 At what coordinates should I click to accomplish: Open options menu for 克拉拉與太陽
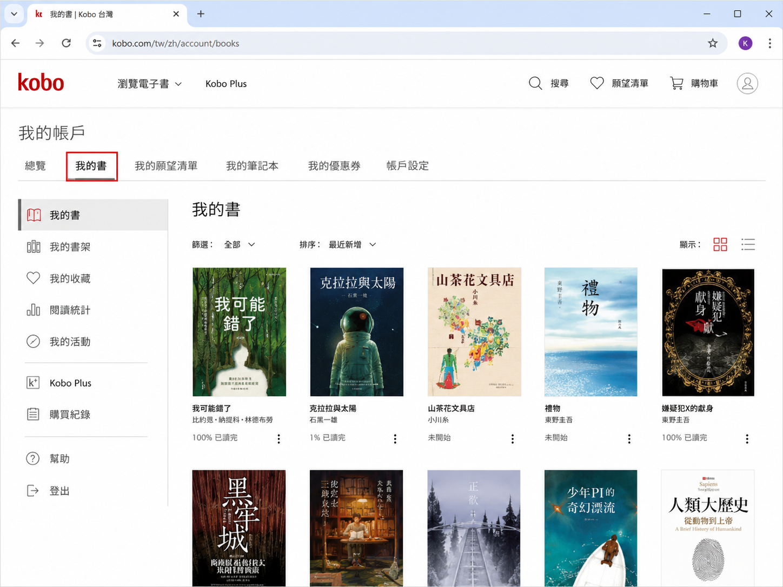pyautogui.click(x=395, y=439)
